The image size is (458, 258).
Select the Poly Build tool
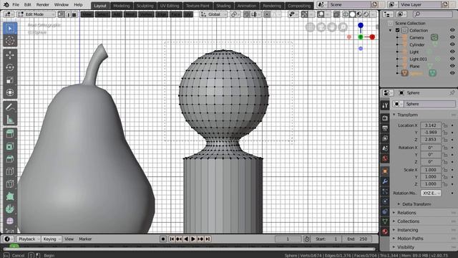pos(10,196)
